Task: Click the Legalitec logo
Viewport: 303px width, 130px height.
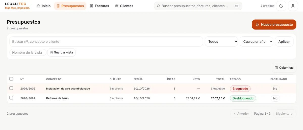Action: point(17,6)
